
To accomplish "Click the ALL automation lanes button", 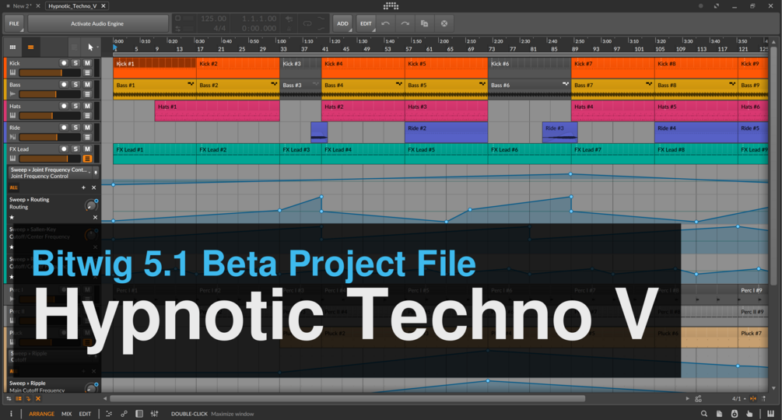I will pos(13,187).
